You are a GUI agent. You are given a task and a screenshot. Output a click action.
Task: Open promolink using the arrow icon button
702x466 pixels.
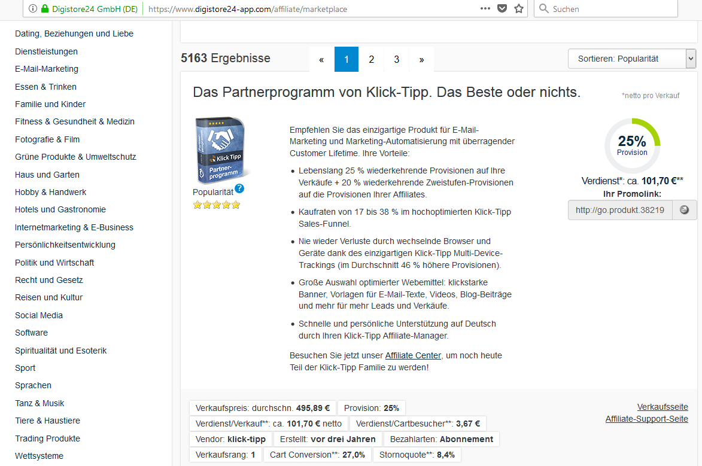[x=685, y=210]
